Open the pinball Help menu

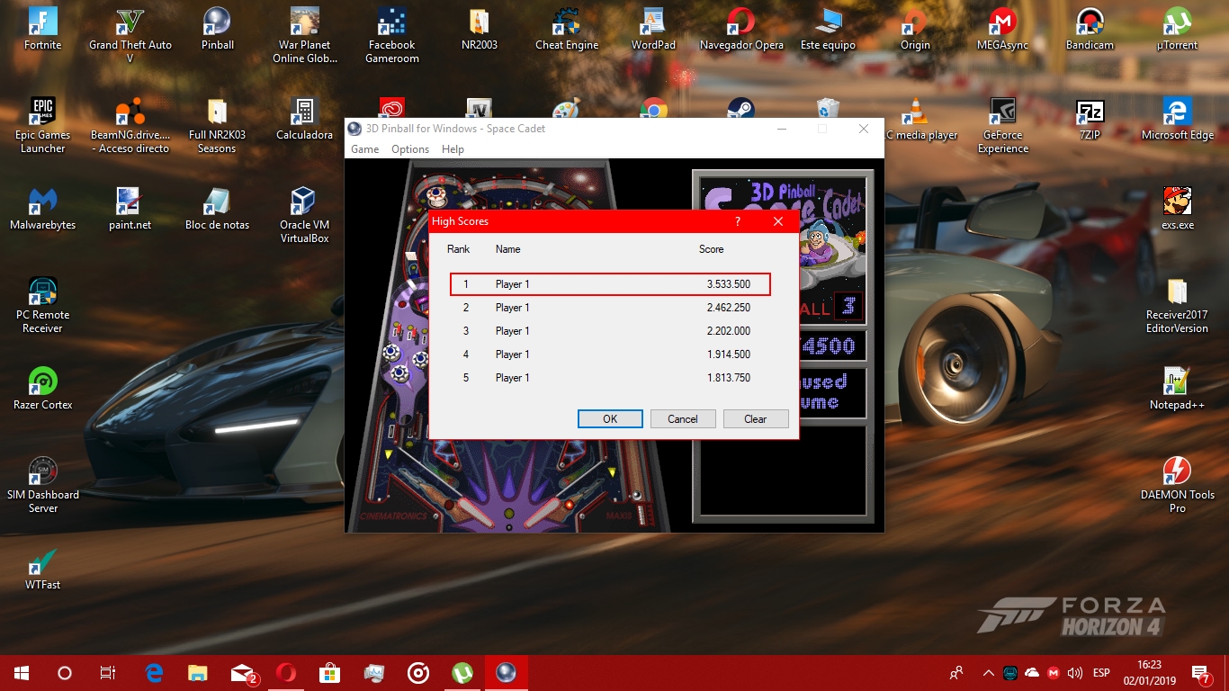453,149
